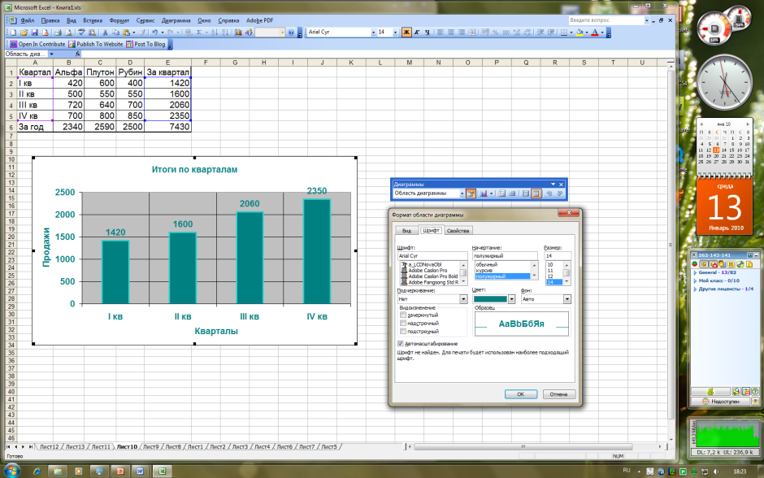The width and height of the screenshot is (764, 478).
Task: Open the Фон dropdown showing Авто
Action: click(x=567, y=299)
